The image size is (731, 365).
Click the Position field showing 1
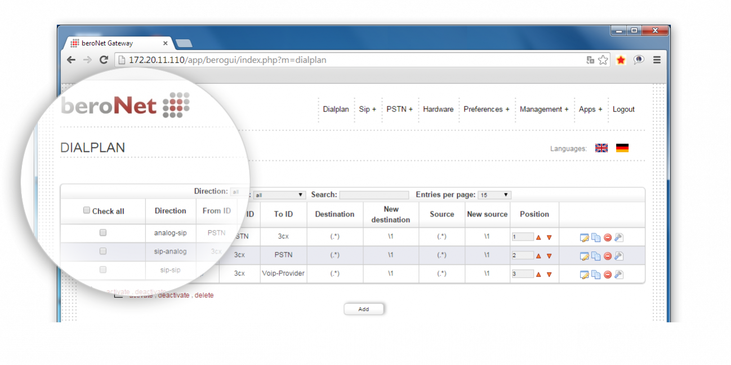coord(523,237)
